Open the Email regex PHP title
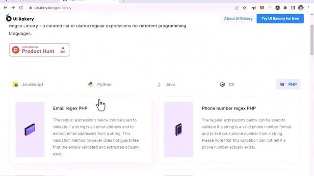This screenshot has width=314, height=176. coord(70,108)
